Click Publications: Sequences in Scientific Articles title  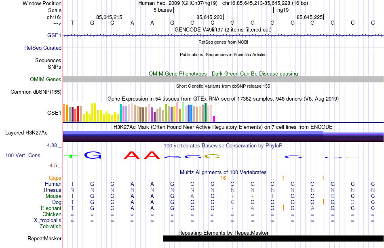[223, 55]
